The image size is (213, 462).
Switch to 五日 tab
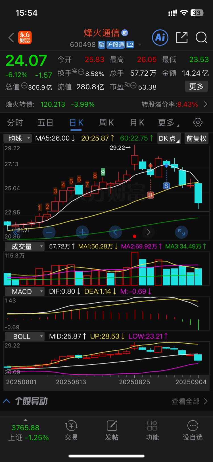click(x=45, y=123)
